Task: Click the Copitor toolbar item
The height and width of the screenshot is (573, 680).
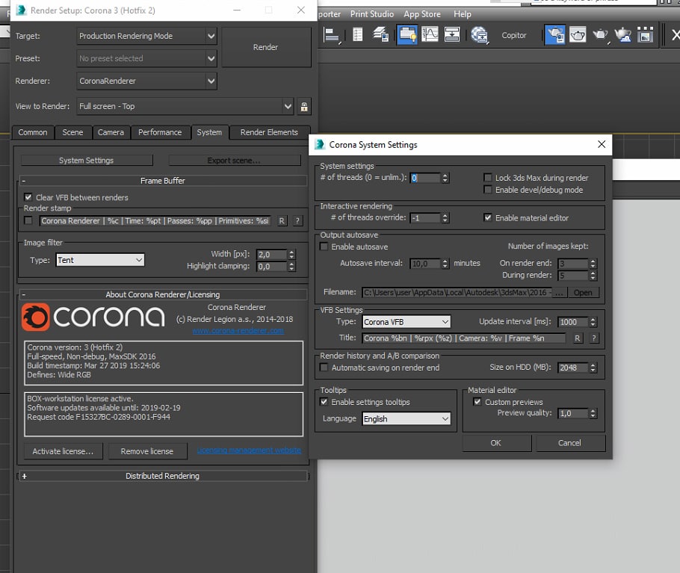Action: click(x=514, y=36)
